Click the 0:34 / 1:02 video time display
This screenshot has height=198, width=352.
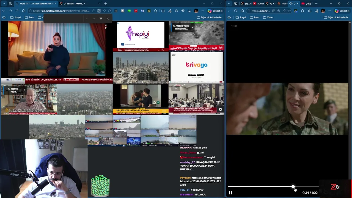(x=310, y=193)
